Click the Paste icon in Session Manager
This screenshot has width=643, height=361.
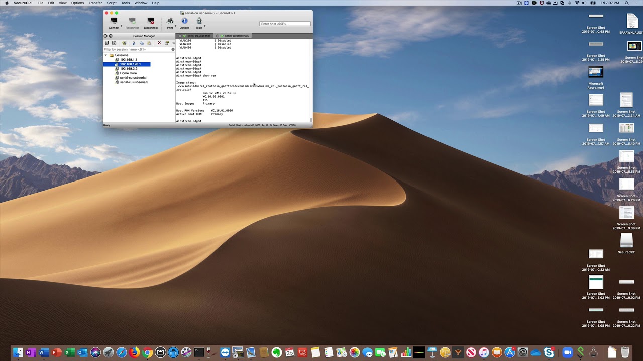[x=149, y=43]
